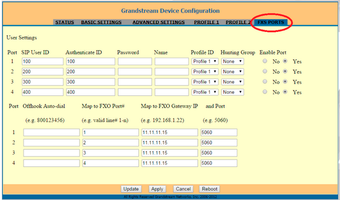
Task: Open Hunting Group dropdown for port 4
Action: [233, 92]
